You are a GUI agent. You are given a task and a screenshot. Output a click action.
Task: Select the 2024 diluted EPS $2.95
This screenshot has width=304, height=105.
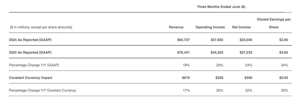click(283, 40)
